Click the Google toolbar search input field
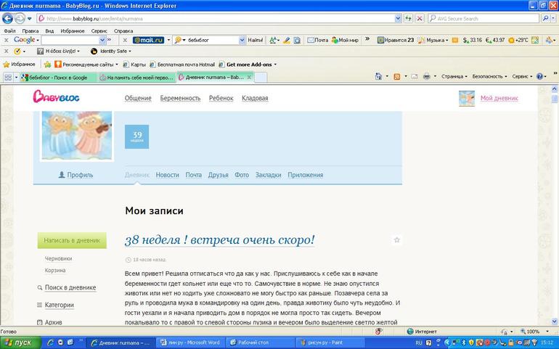The image size is (559, 349). pyautogui.click(x=70, y=41)
